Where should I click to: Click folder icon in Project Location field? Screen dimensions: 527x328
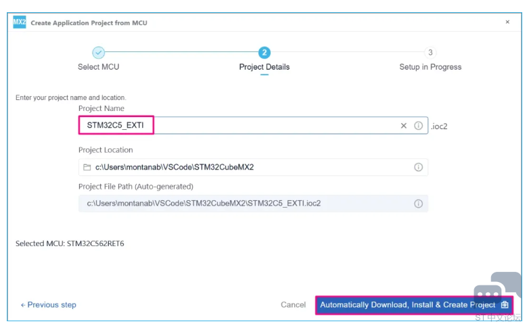coord(87,167)
